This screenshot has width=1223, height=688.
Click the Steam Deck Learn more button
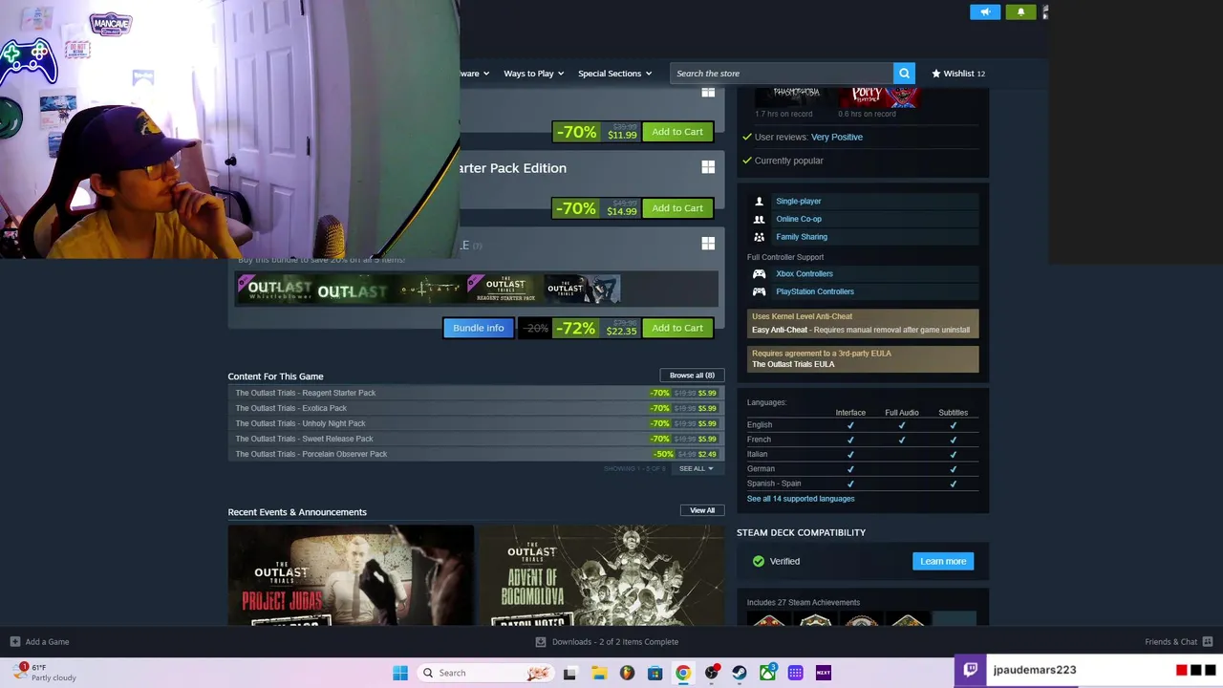943,561
